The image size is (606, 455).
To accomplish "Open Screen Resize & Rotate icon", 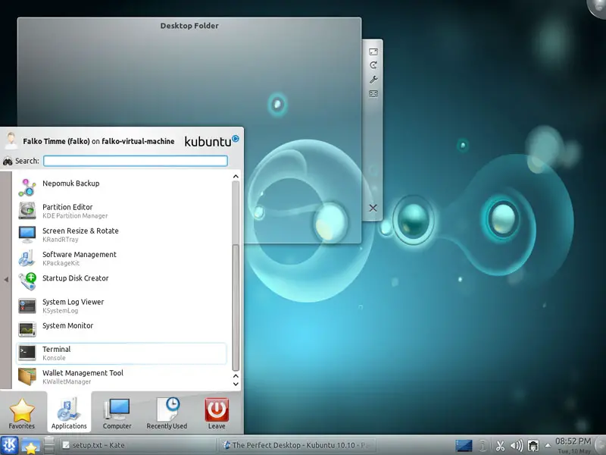I will 27,234.
